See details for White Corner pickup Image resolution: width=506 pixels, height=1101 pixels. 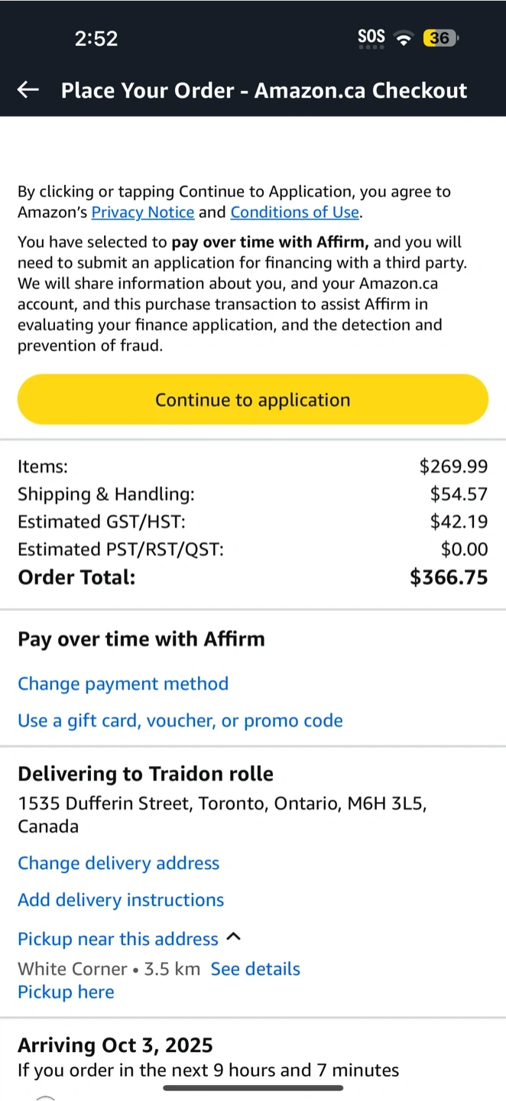[255, 969]
